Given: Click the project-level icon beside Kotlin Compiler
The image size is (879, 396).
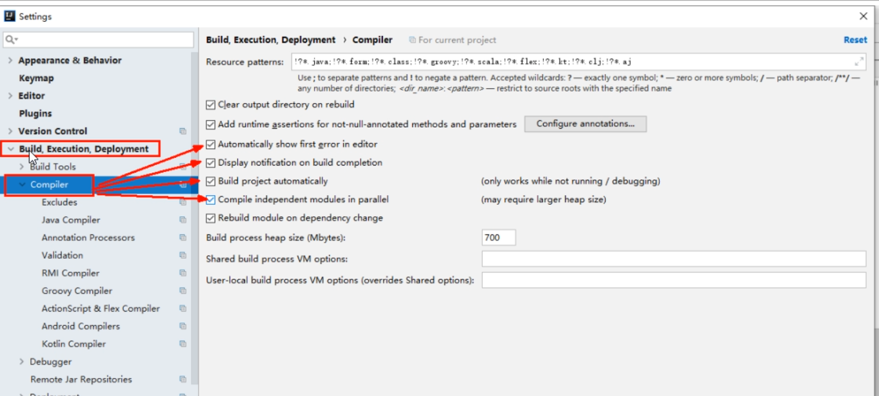Looking at the screenshot, I should [x=183, y=344].
